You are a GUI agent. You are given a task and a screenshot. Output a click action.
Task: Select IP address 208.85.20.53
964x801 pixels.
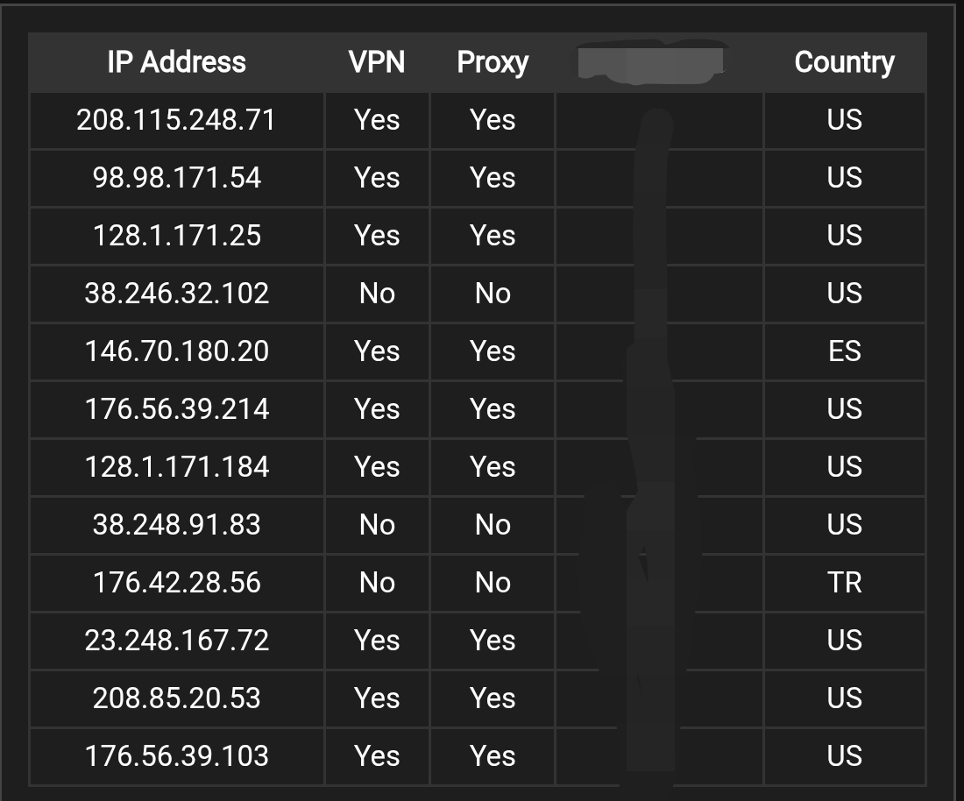click(176, 698)
